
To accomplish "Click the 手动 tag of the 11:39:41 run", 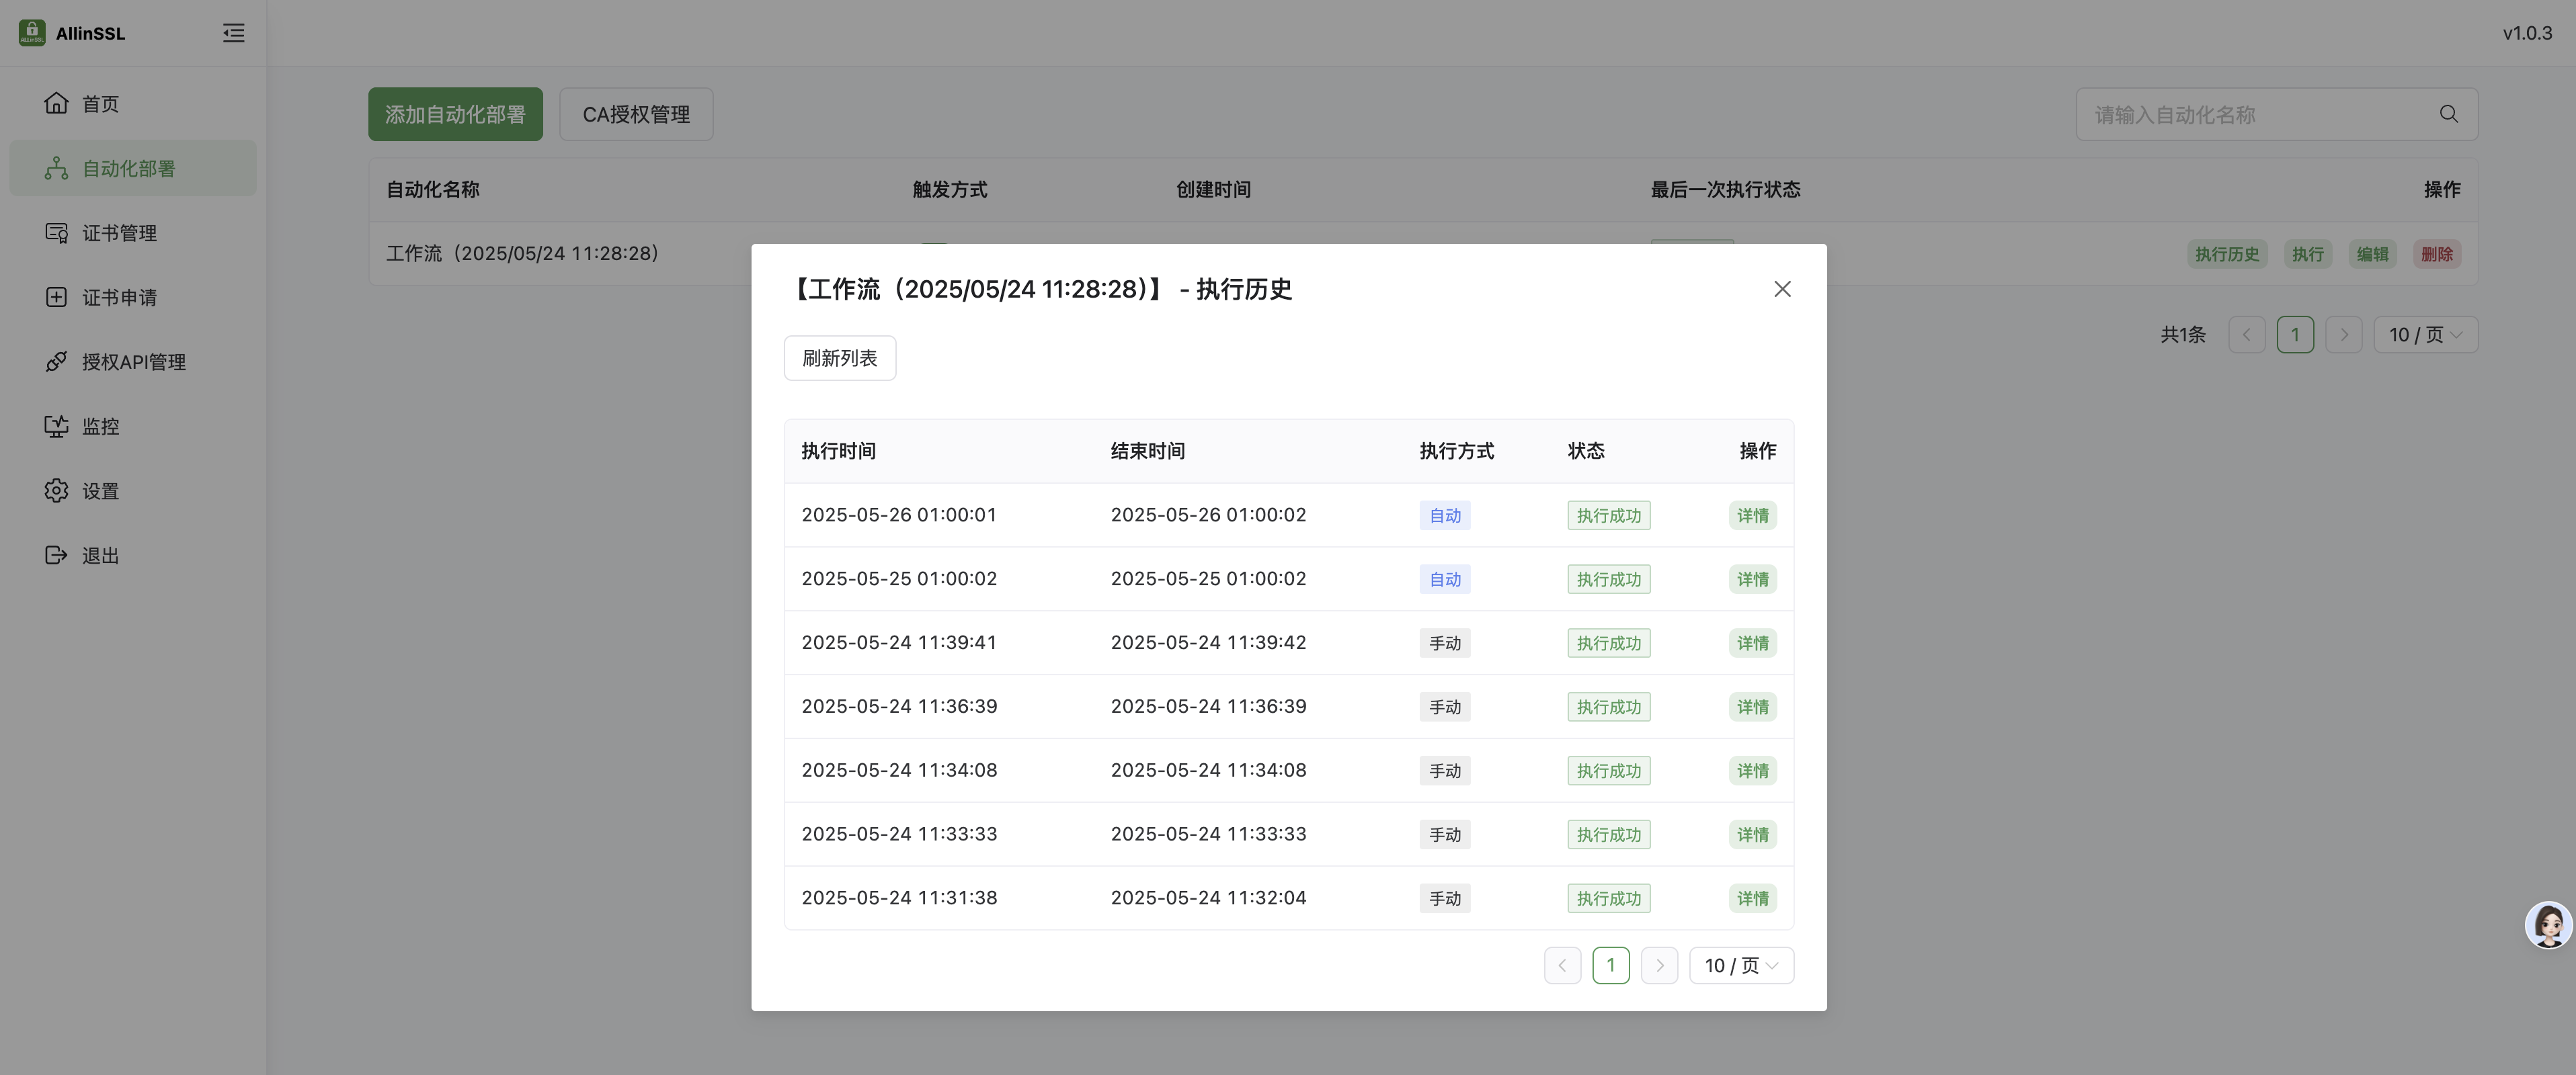I will coord(1444,644).
